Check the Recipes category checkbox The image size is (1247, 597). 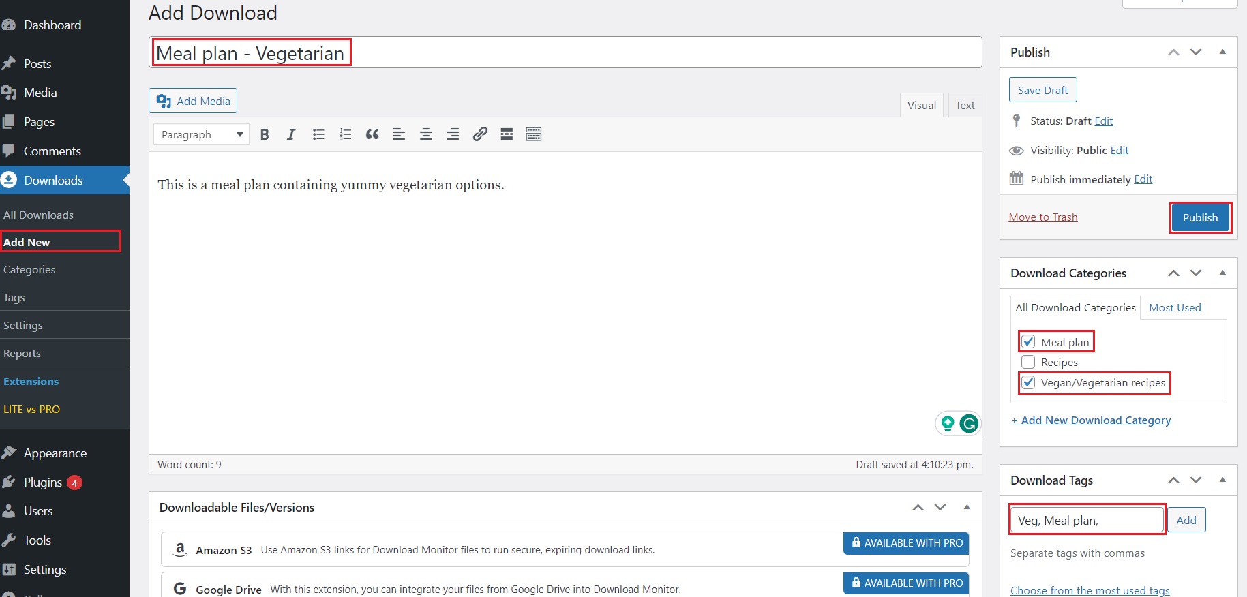tap(1029, 363)
